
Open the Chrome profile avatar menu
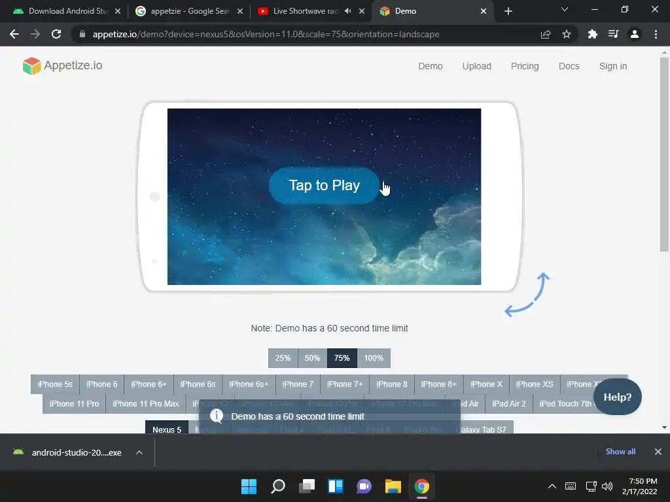point(635,34)
